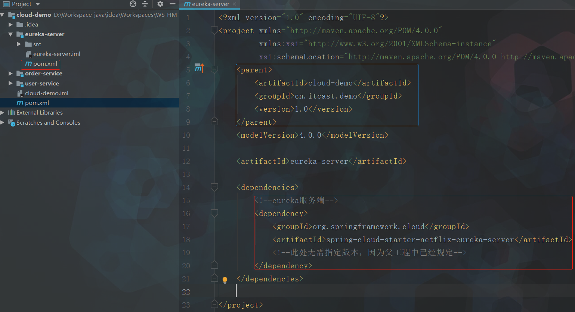The width and height of the screenshot is (575, 312).
Task: Open Project panel settings gear
Action: coord(160,4)
